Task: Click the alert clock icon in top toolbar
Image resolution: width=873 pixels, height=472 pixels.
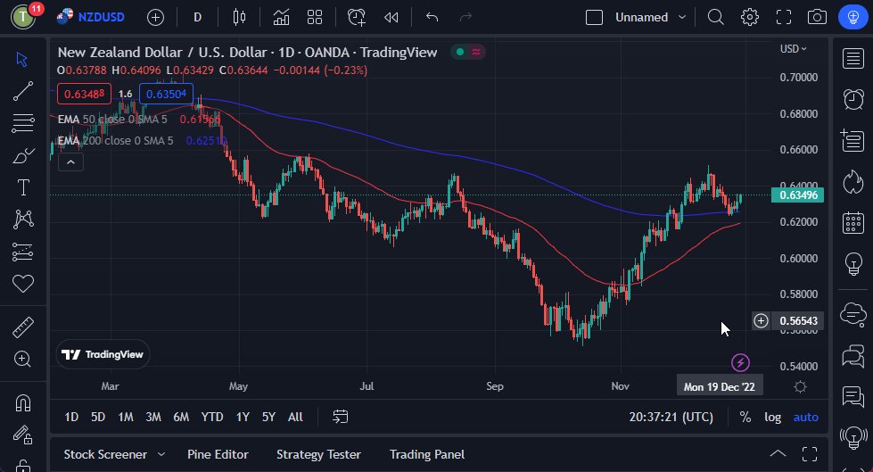Action: tap(357, 17)
